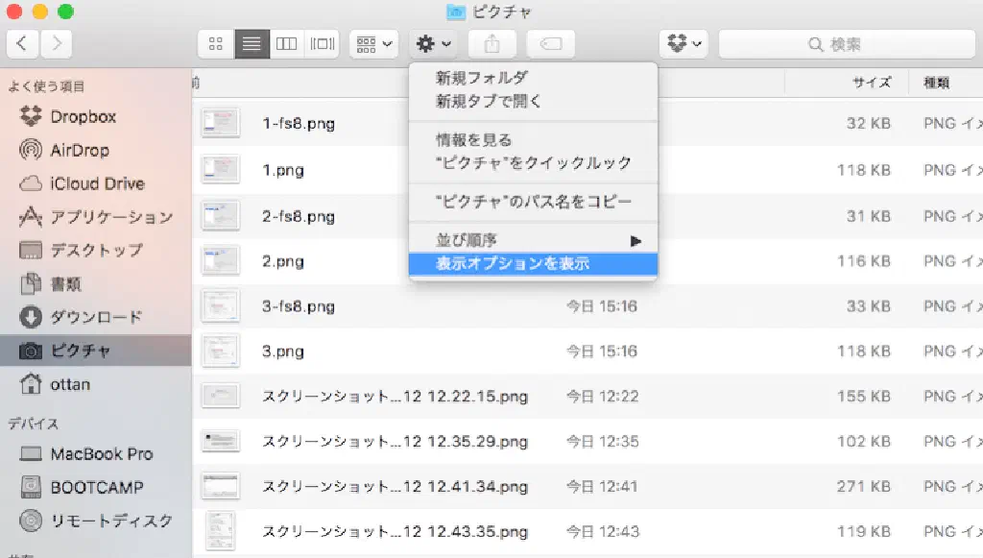Switch to column view
This screenshot has width=983, height=558.
[x=287, y=43]
